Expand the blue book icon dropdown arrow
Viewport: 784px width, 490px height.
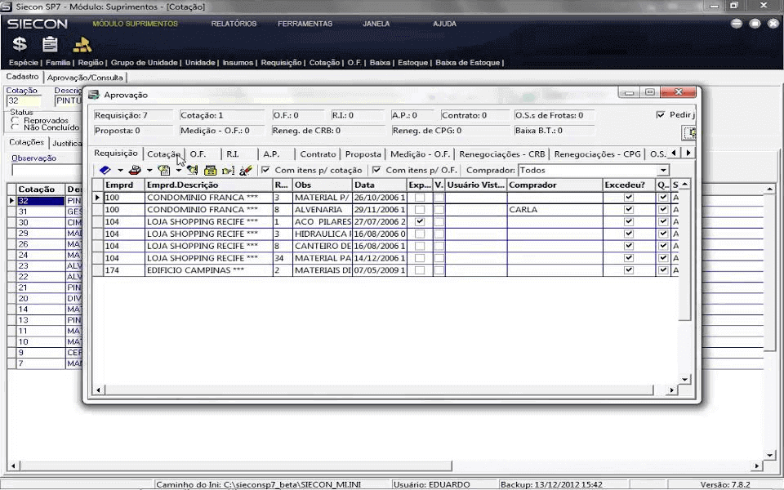coord(120,170)
